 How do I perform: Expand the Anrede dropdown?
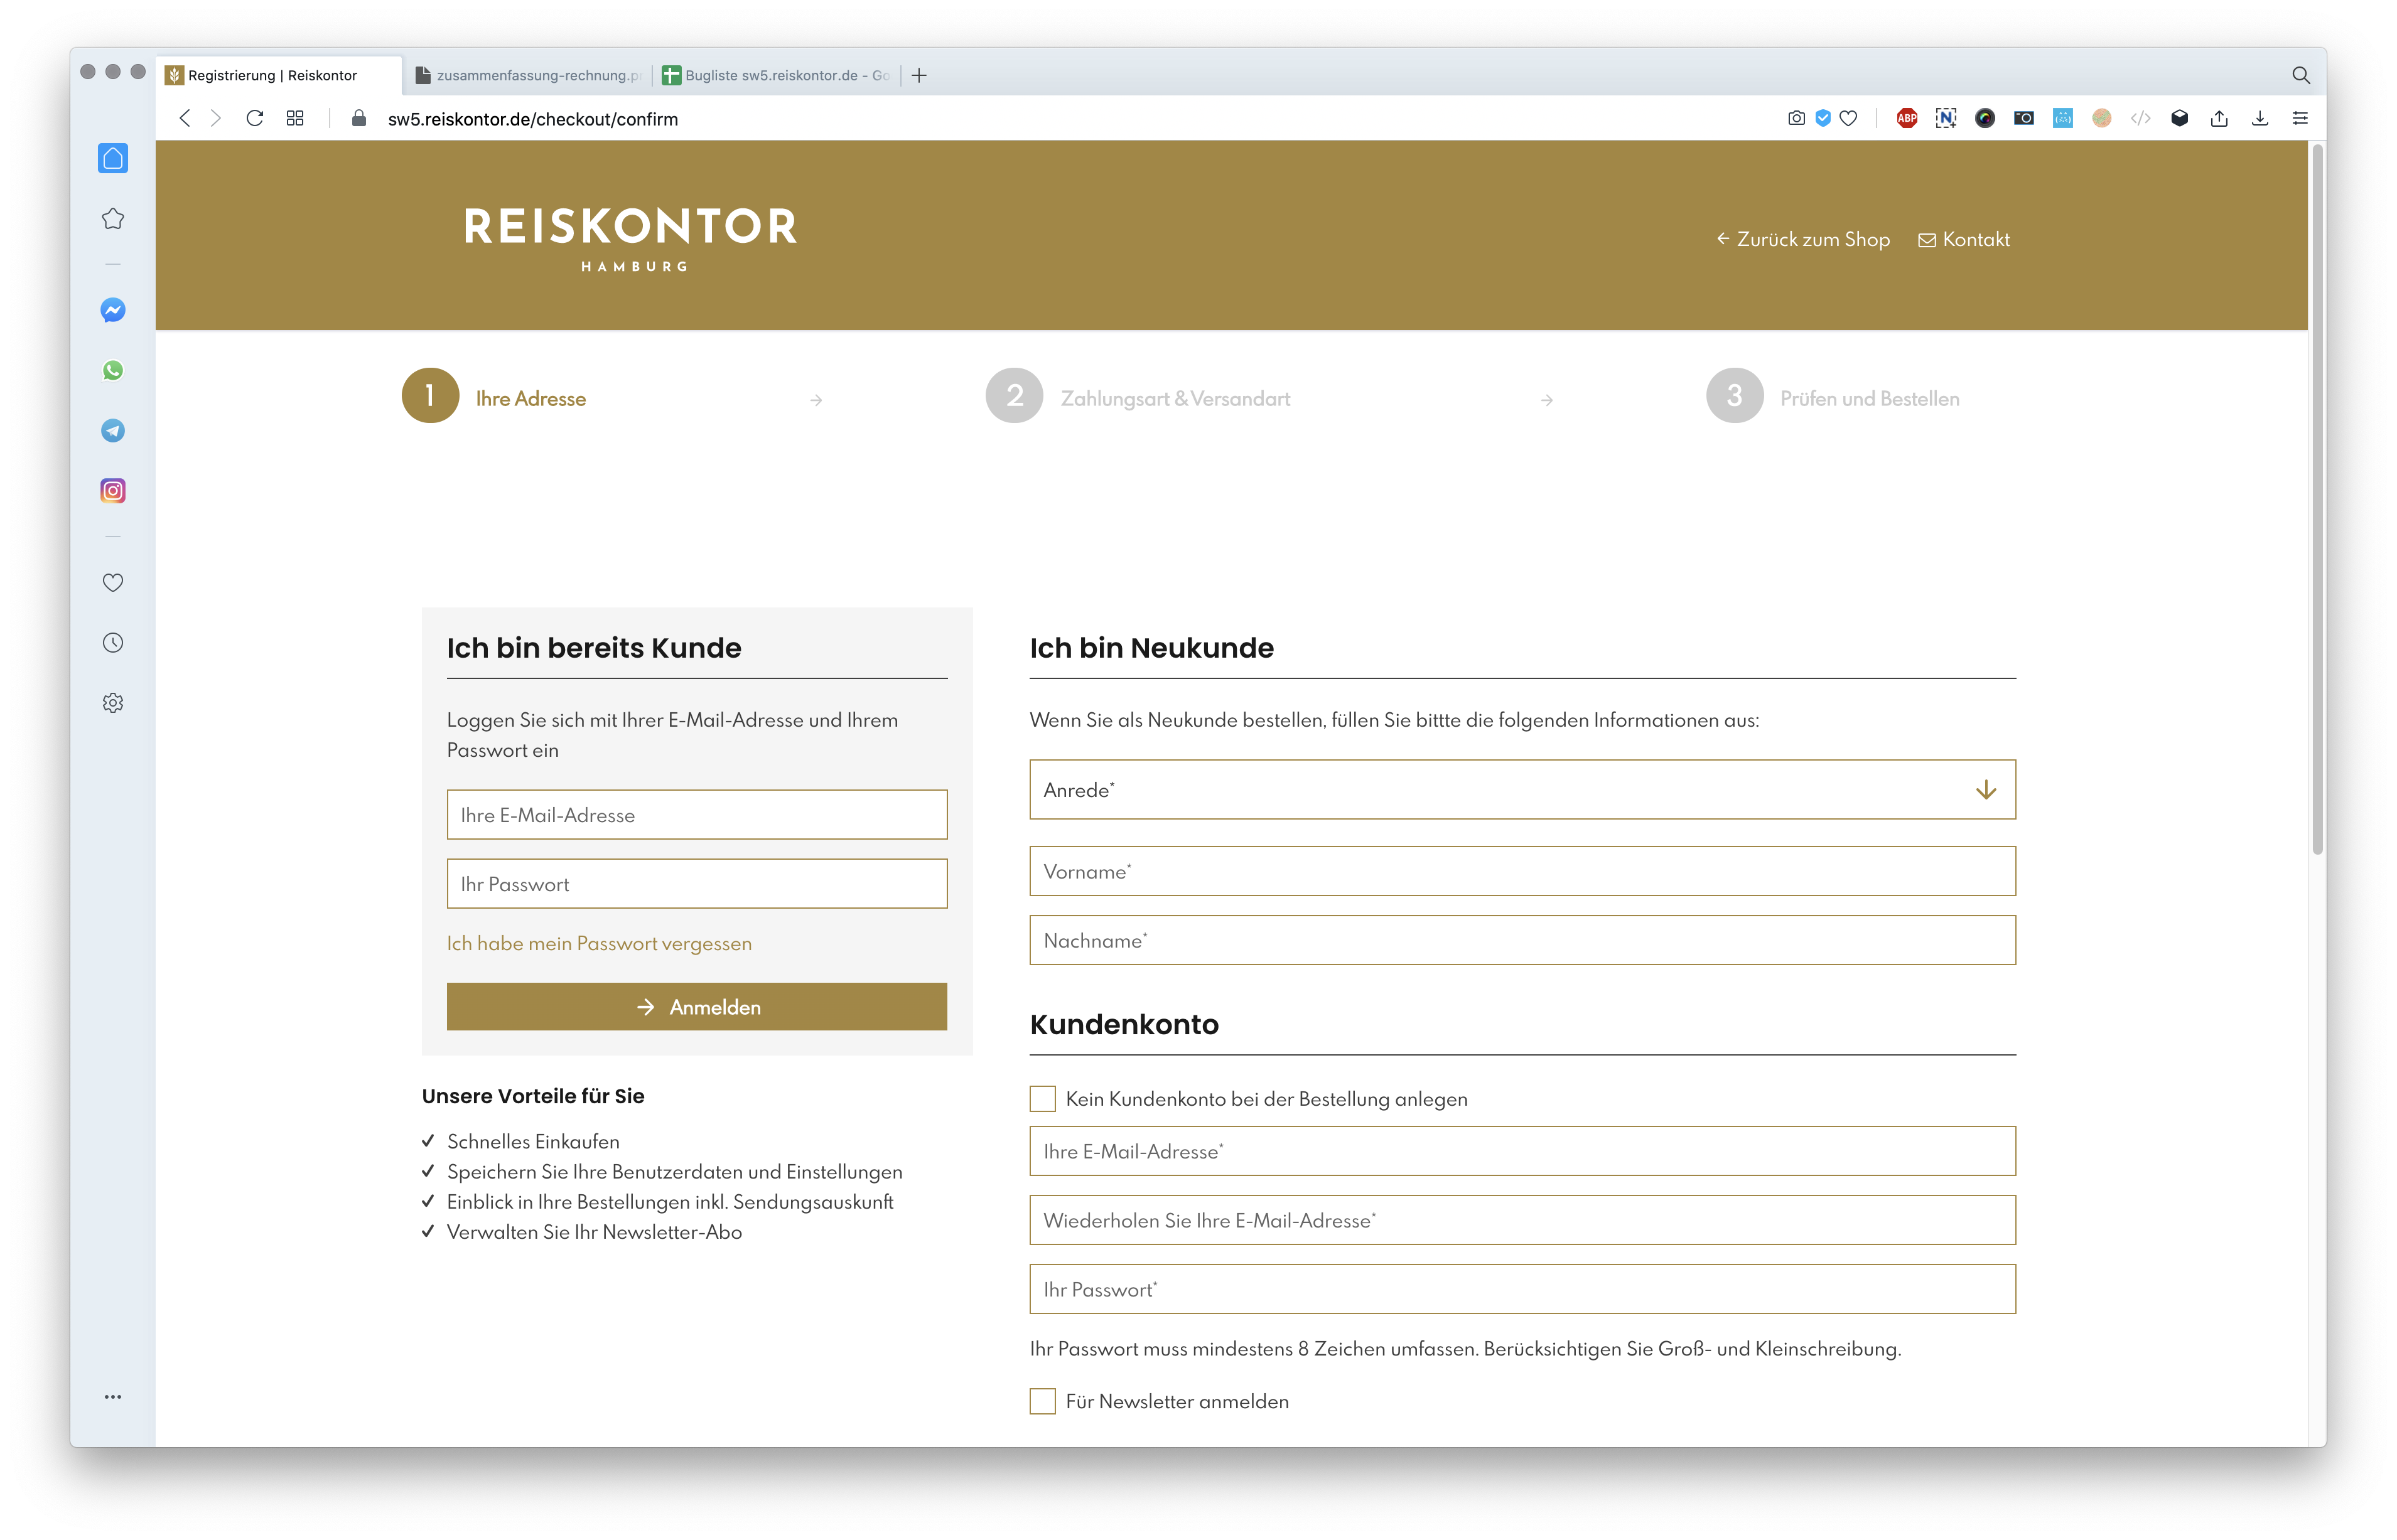1522,790
